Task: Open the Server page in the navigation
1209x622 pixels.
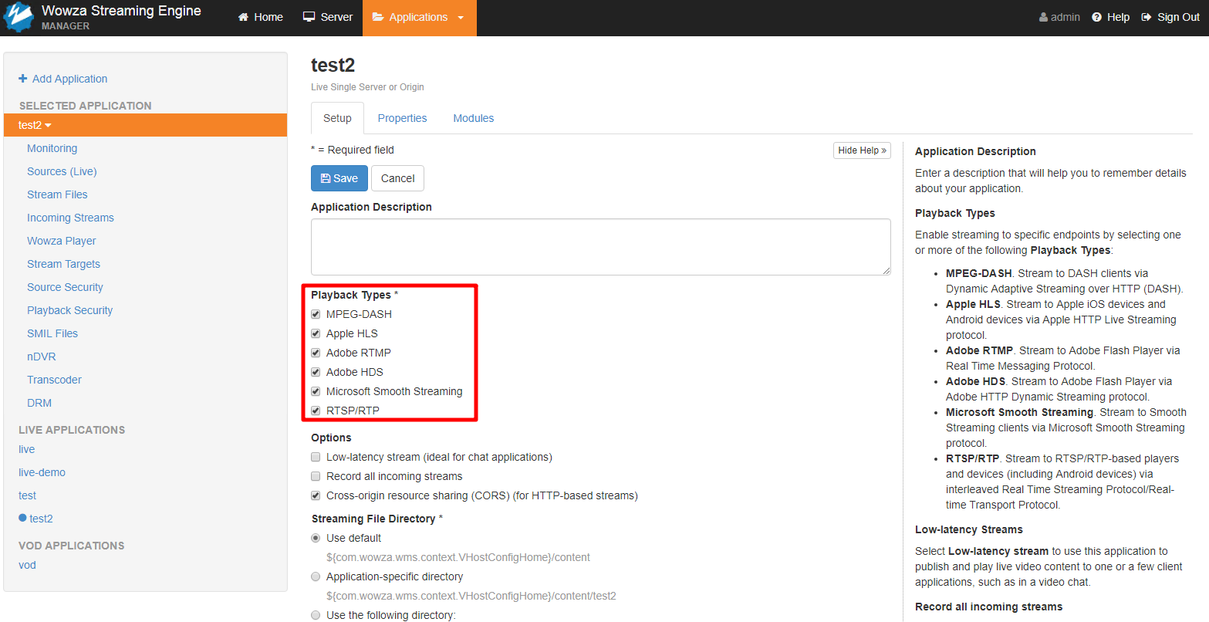Action: pos(328,17)
